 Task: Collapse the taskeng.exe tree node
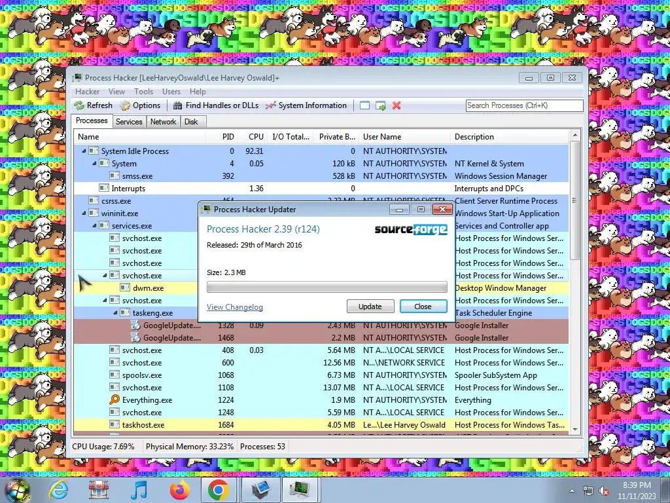coord(115,312)
